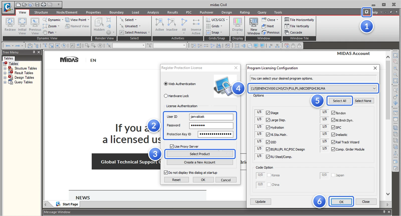
Task: Open the Structure ribbon tab
Action: (x=41, y=12)
